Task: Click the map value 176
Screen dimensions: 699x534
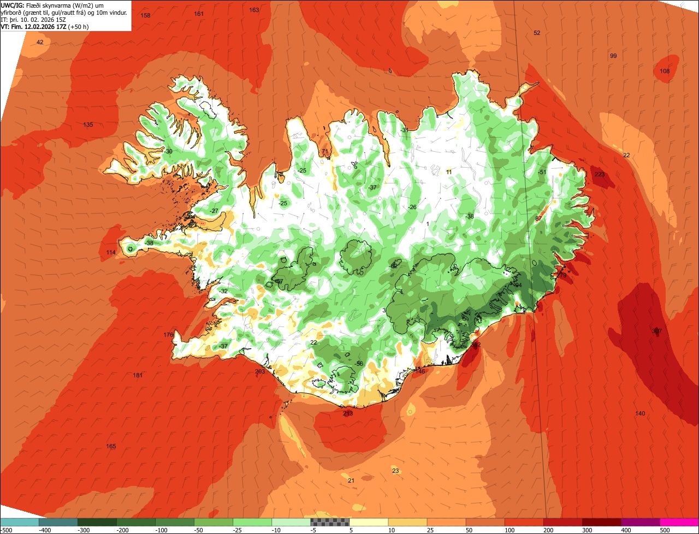Action: tap(168, 335)
